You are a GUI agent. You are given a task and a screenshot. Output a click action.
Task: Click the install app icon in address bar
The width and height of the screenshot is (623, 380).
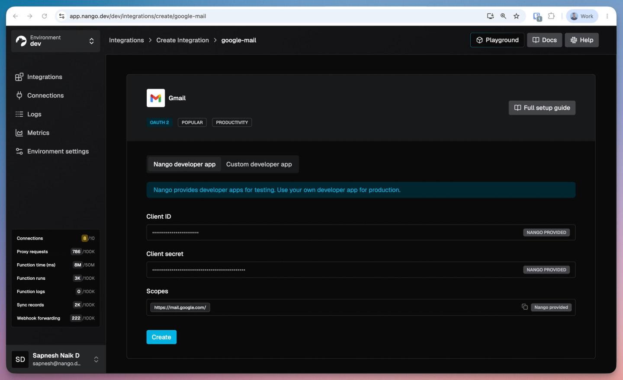coord(490,16)
